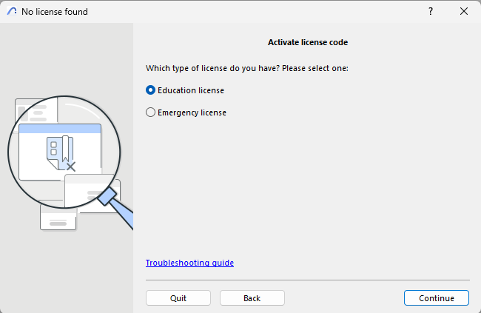Click the "Which type of license" question text

pyautogui.click(x=246, y=68)
